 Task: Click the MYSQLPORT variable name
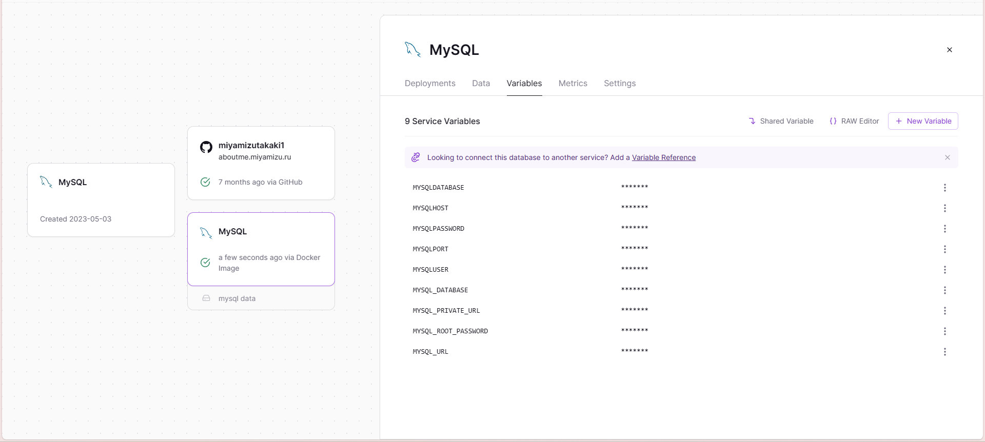click(x=430, y=249)
